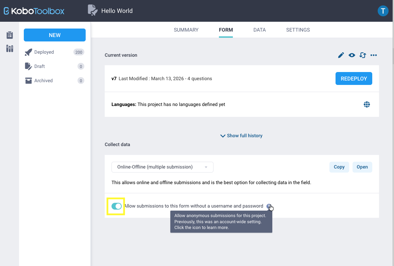This screenshot has height=266, width=394.
Task: Open Library icon in left sidebar
Action: coord(10,49)
